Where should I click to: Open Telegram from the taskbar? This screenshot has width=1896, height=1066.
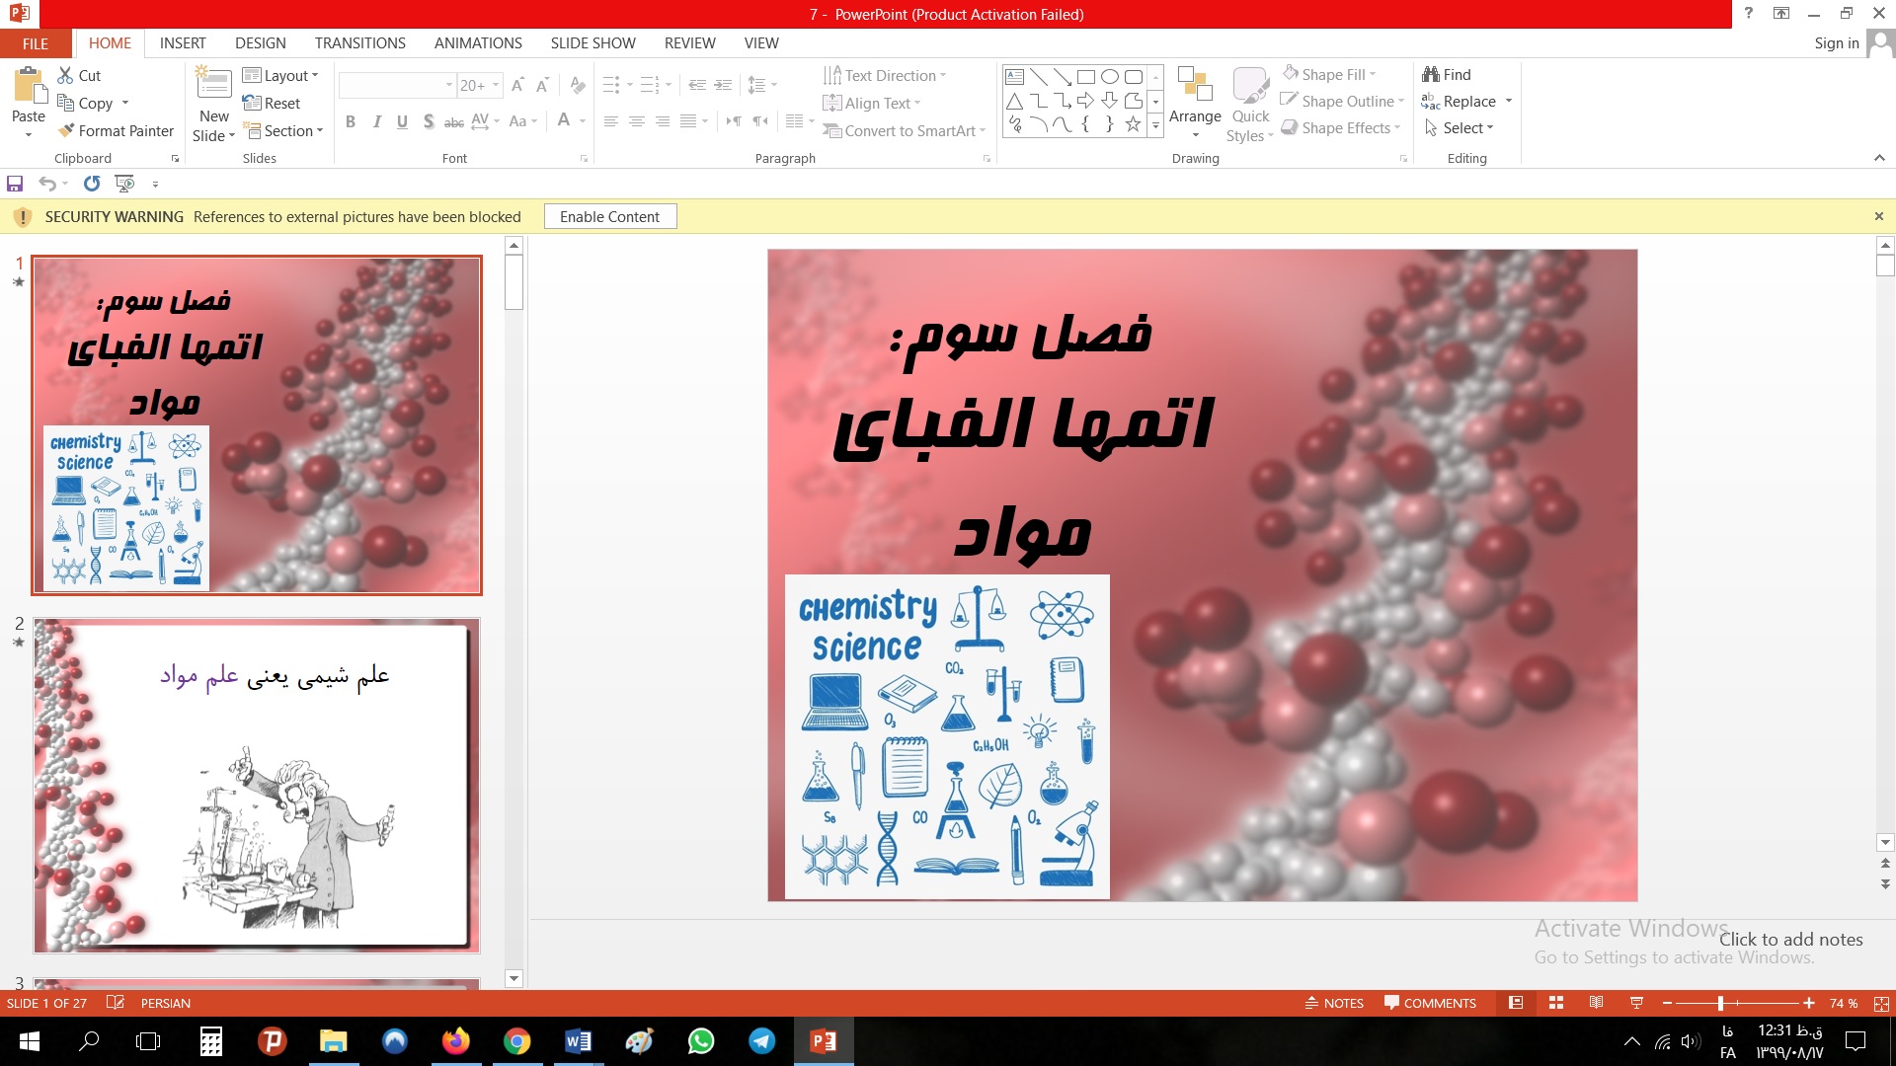click(x=761, y=1041)
